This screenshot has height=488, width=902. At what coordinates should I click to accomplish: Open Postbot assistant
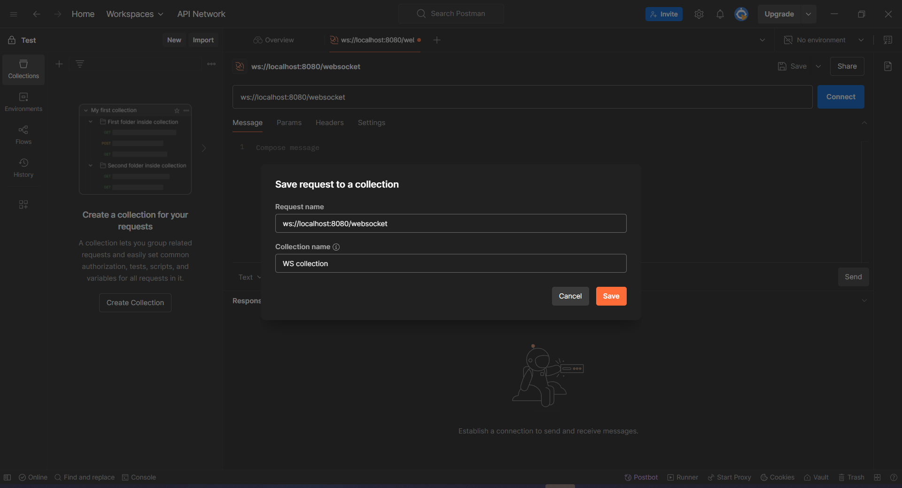pyautogui.click(x=641, y=477)
